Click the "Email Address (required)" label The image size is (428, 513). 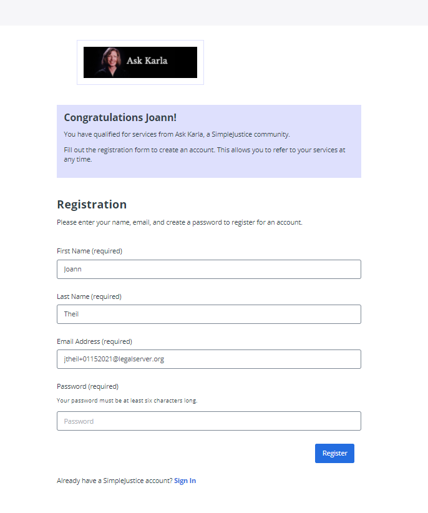point(94,341)
